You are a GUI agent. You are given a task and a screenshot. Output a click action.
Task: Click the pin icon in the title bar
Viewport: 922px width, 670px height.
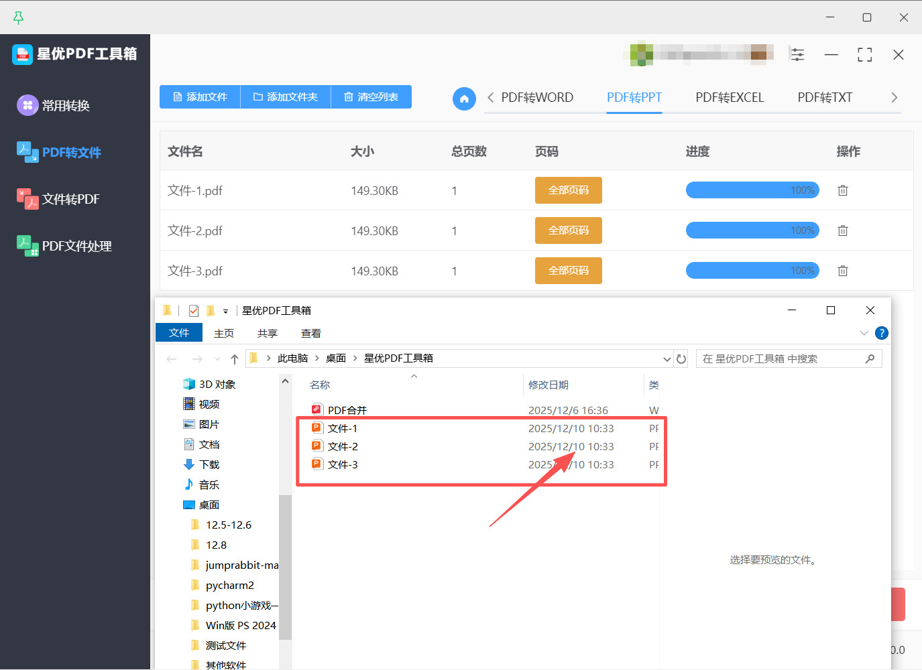18,17
